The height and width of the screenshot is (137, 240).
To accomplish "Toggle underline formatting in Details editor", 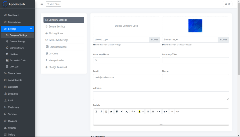I will [106, 112].
